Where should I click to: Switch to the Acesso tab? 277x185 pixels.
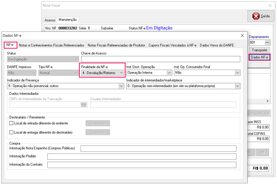pos(50,20)
